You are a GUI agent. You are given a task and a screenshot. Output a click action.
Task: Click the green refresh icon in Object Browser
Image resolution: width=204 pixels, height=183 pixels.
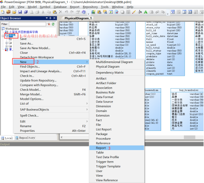(x=53, y=24)
